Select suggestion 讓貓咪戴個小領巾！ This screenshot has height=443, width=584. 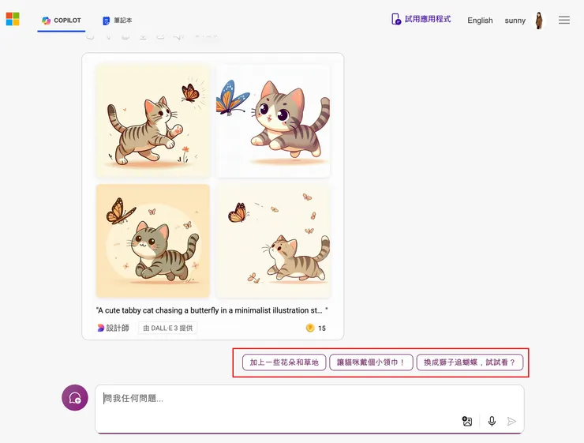pyautogui.click(x=371, y=362)
